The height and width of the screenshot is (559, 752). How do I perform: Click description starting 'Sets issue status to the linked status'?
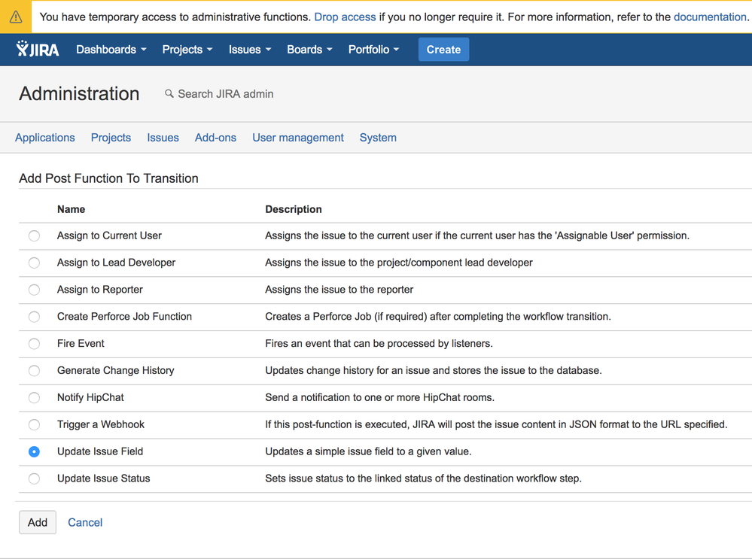(424, 478)
